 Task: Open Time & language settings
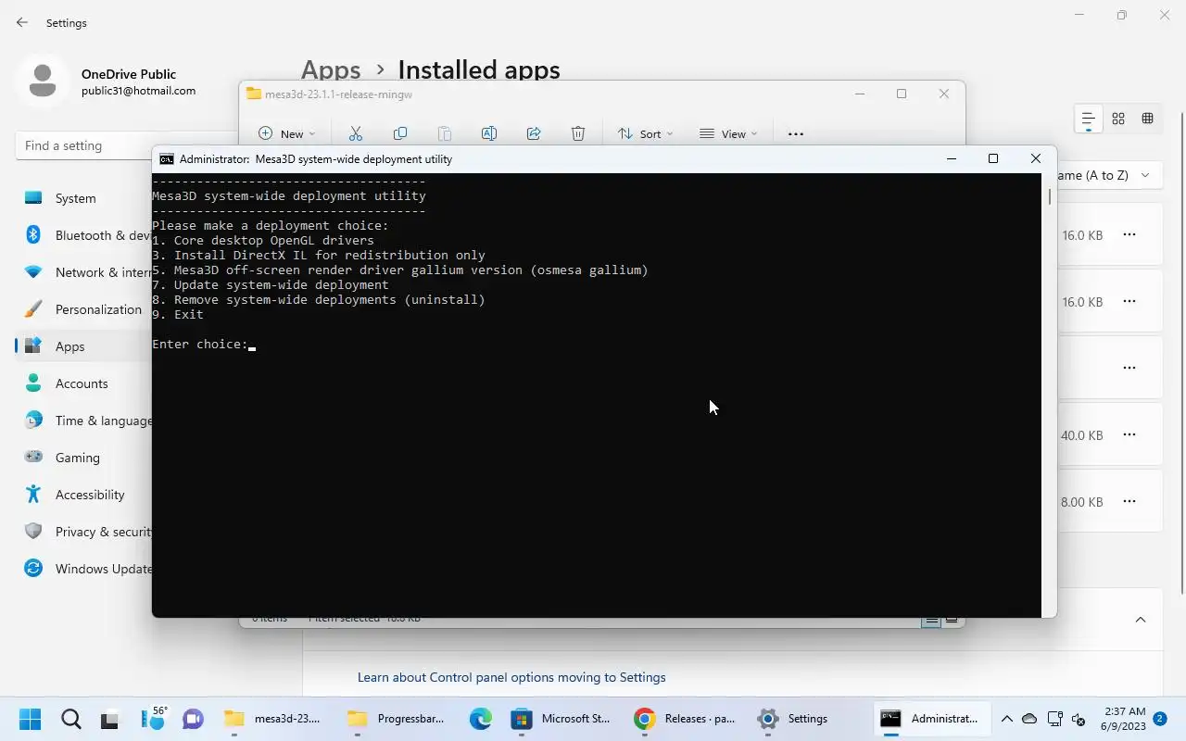pos(83,421)
